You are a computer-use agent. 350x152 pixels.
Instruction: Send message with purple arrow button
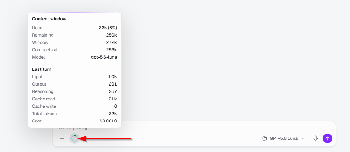[x=328, y=138]
